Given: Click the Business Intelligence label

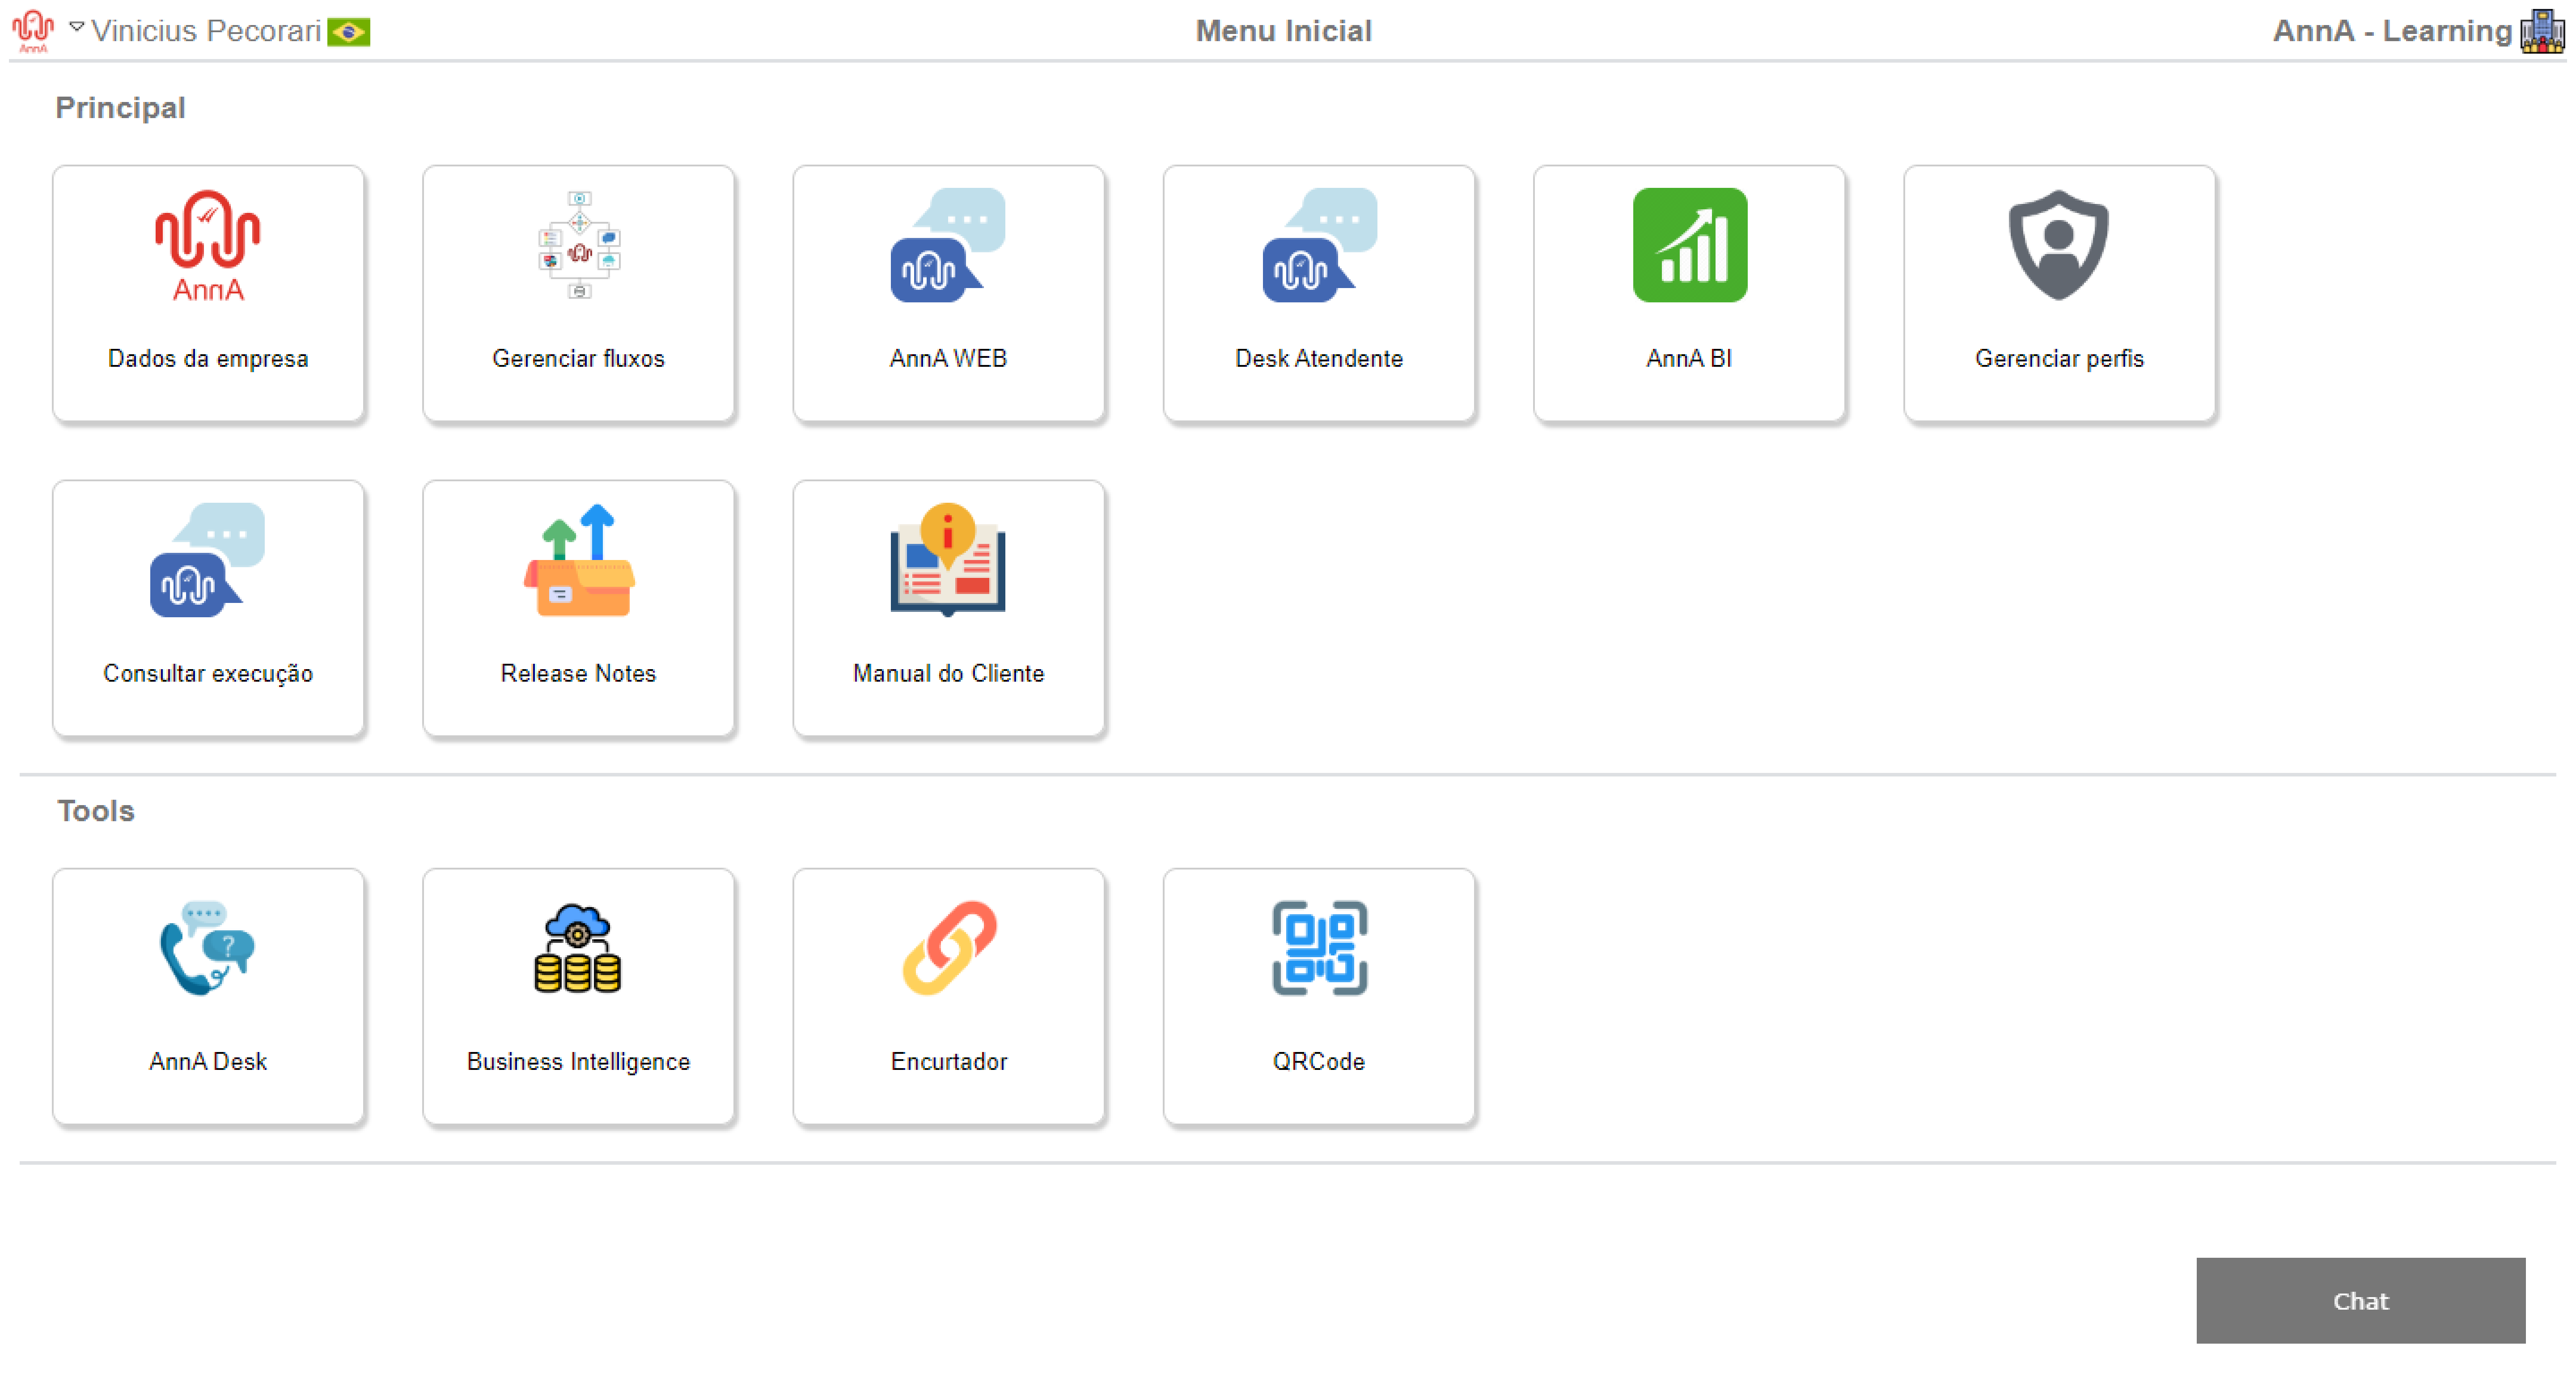Looking at the screenshot, I should [579, 1061].
